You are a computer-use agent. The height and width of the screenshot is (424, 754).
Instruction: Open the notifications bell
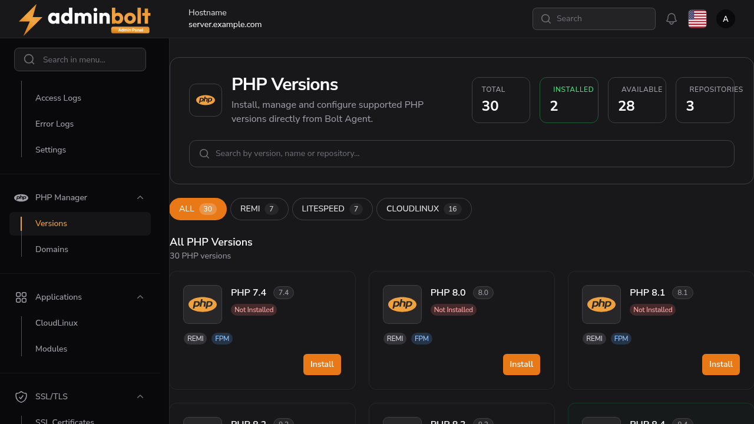click(x=672, y=19)
